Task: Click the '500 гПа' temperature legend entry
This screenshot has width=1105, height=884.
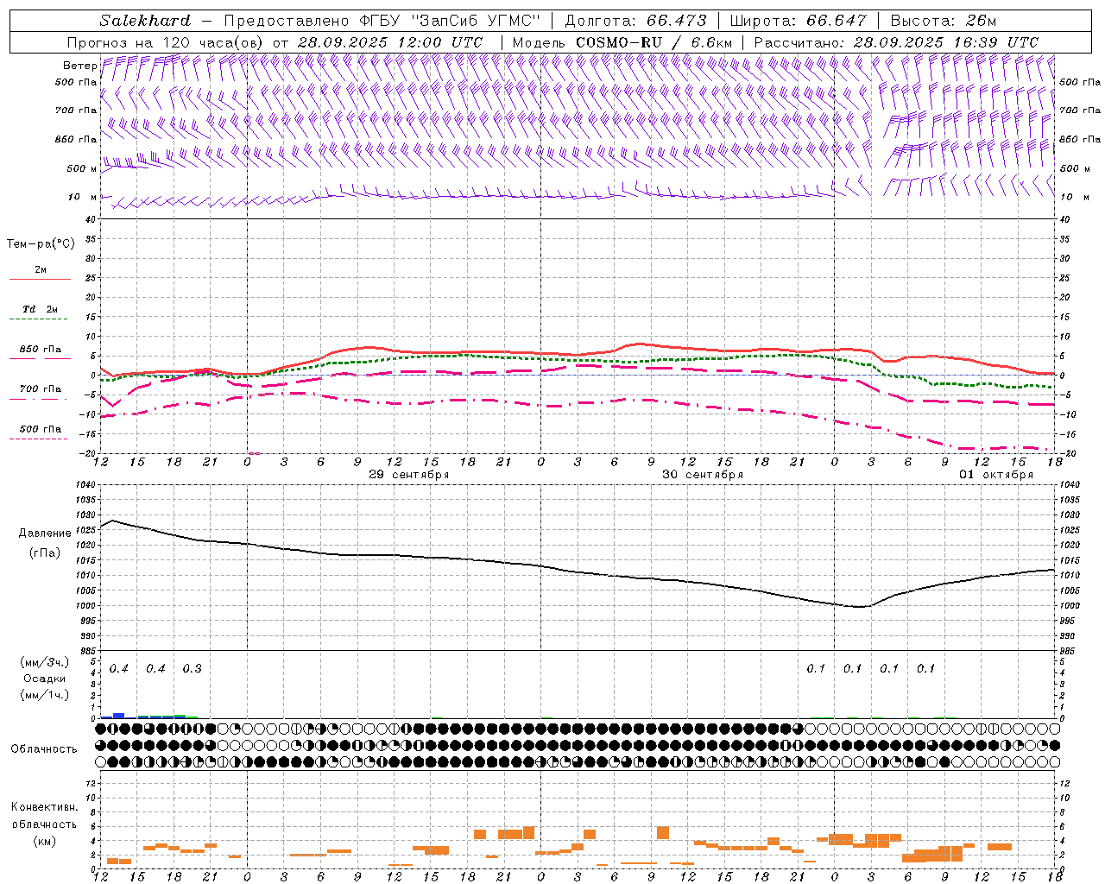Action: 40,429
